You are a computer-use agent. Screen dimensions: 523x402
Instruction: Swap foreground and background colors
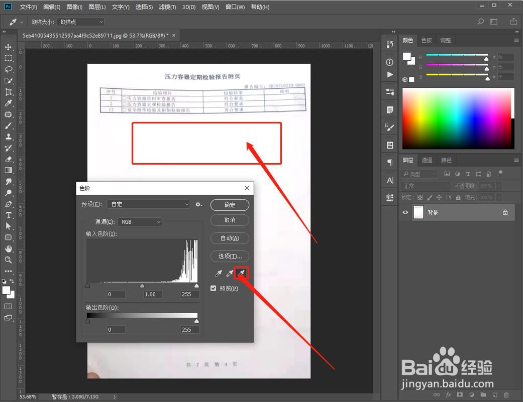(12, 282)
